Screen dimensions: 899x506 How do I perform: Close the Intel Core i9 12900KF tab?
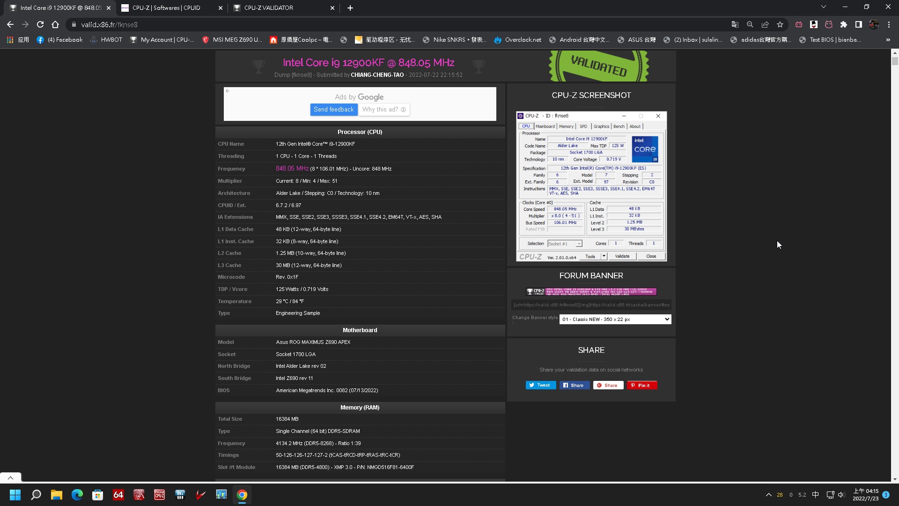(x=108, y=7)
